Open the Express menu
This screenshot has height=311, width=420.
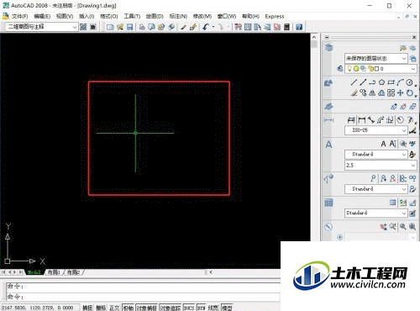[x=275, y=16]
